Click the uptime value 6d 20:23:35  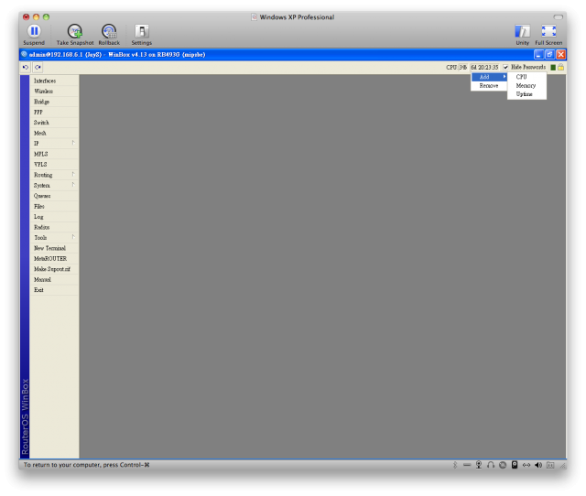(484, 67)
